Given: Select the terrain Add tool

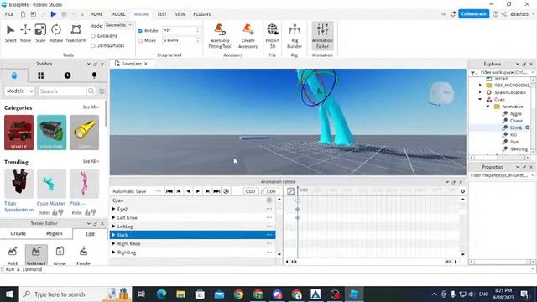Looking at the screenshot, I should [x=13, y=255].
